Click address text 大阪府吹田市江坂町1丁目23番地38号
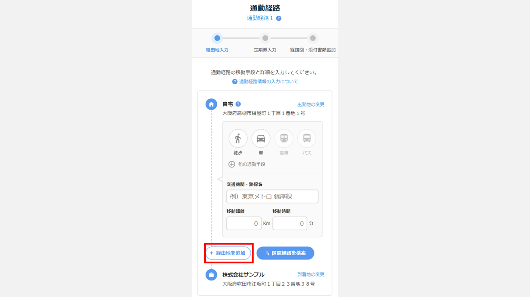530x297 pixels. coord(269,283)
